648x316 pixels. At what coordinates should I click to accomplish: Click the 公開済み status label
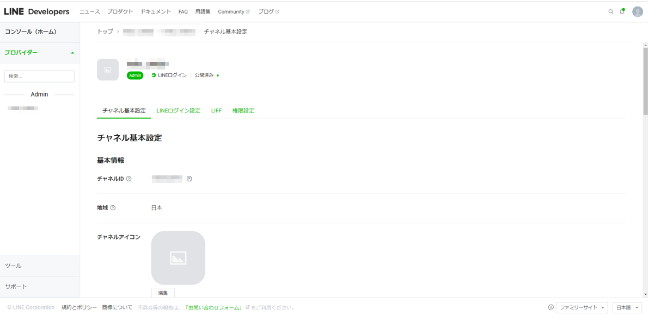tap(204, 75)
